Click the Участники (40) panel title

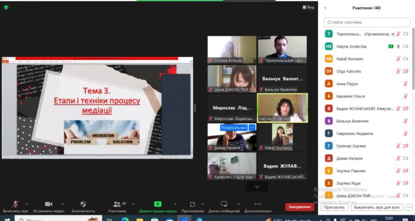tap(366, 8)
